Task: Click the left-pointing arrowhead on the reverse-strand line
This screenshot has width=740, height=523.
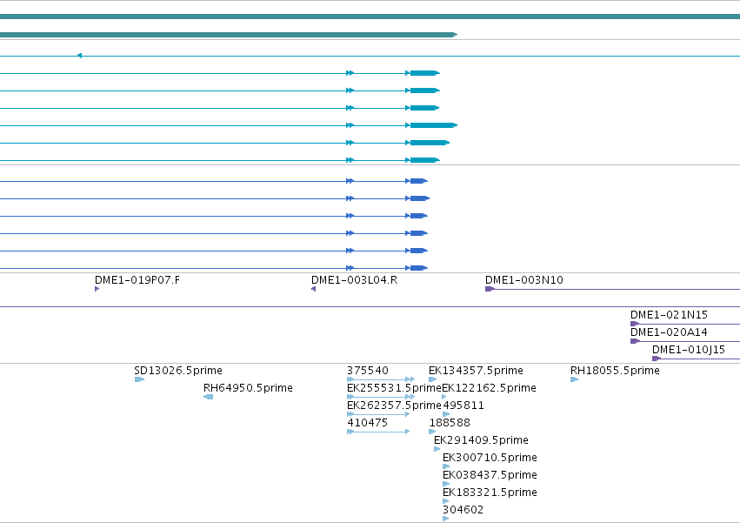Action: 79,56
